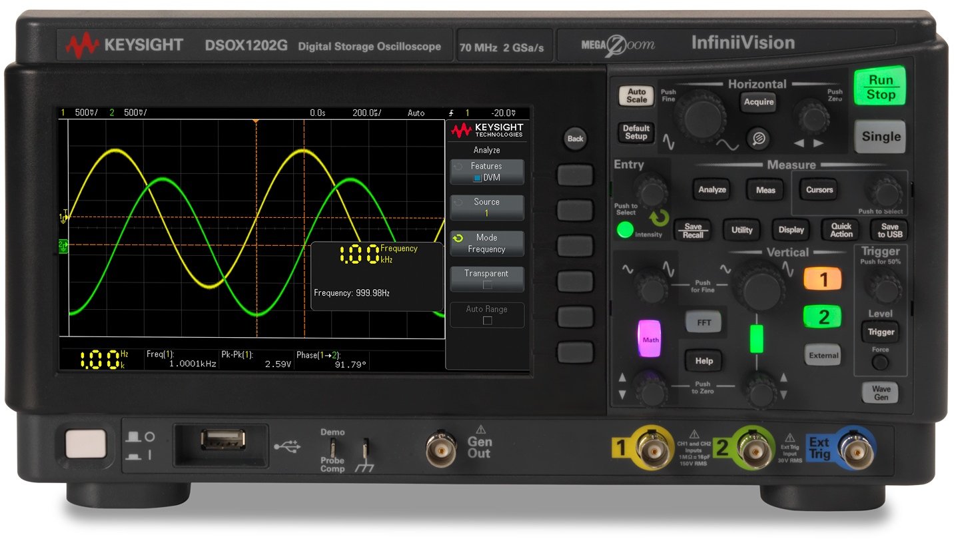Trigger a Single acquisition
Image resolution: width=954 pixels, height=539 pixels.
(x=880, y=137)
